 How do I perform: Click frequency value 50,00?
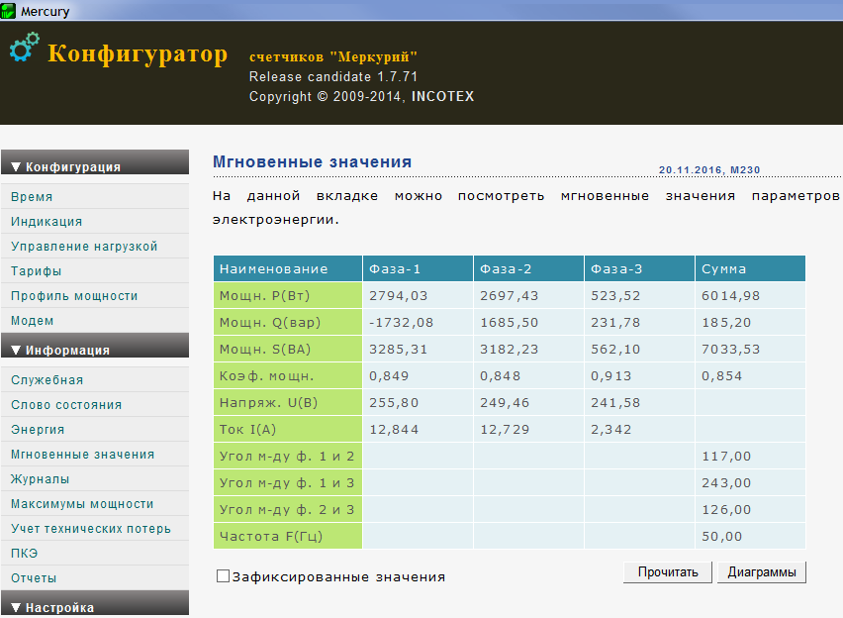pyautogui.click(x=751, y=536)
